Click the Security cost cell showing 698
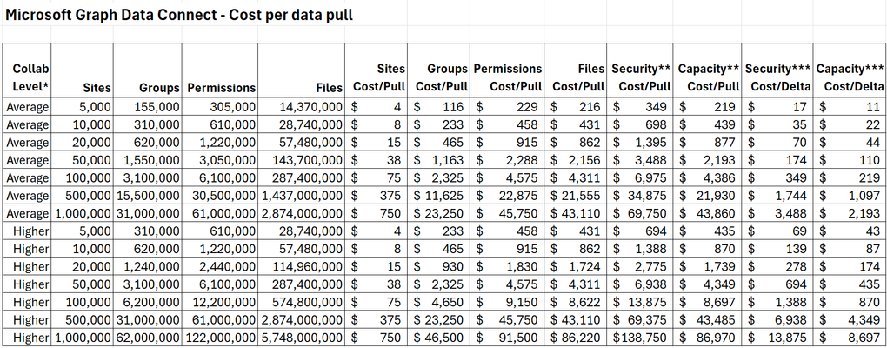The height and width of the screenshot is (348, 887). pyautogui.click(x=640, y=124)
